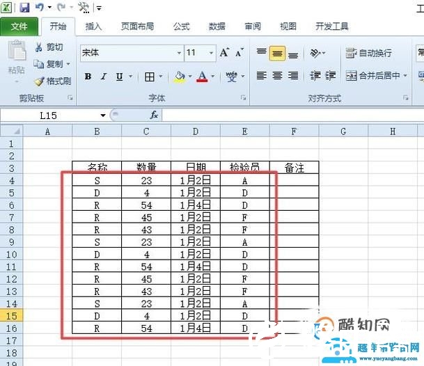This screenshot has height=366, width=424.
Task: Toggle Italic formatting
Action: tap(104, 77)
